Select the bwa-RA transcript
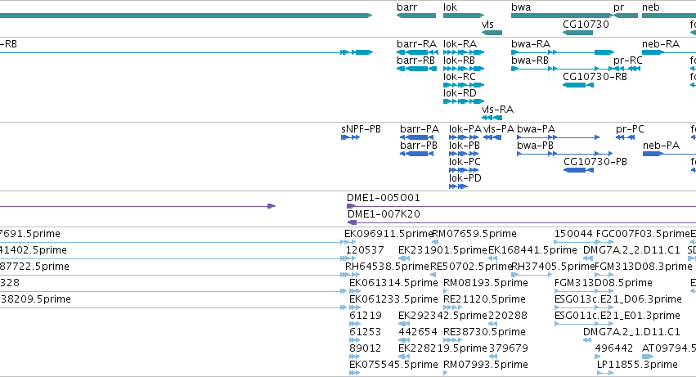The image size is (696, 377). pyautogui.click(x=563, y=52)
